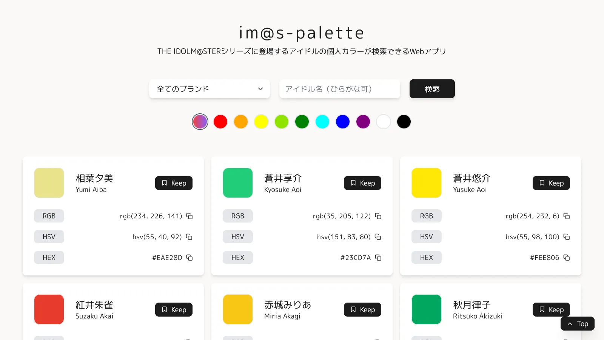Copy Kyosuke Aoi's RGB value
The image size is (604, 340).
click(378, 216)
